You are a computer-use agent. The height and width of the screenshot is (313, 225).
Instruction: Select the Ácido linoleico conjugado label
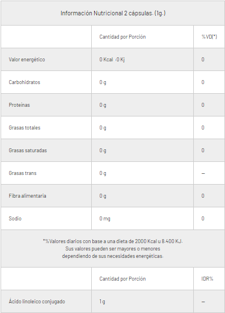tap(37, 302)
